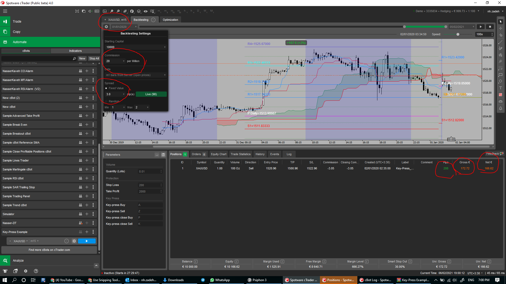Image resolution: width=506 pixels, height=284 pixels.
Task: Open the Copy section
Action: click(50, 32)
